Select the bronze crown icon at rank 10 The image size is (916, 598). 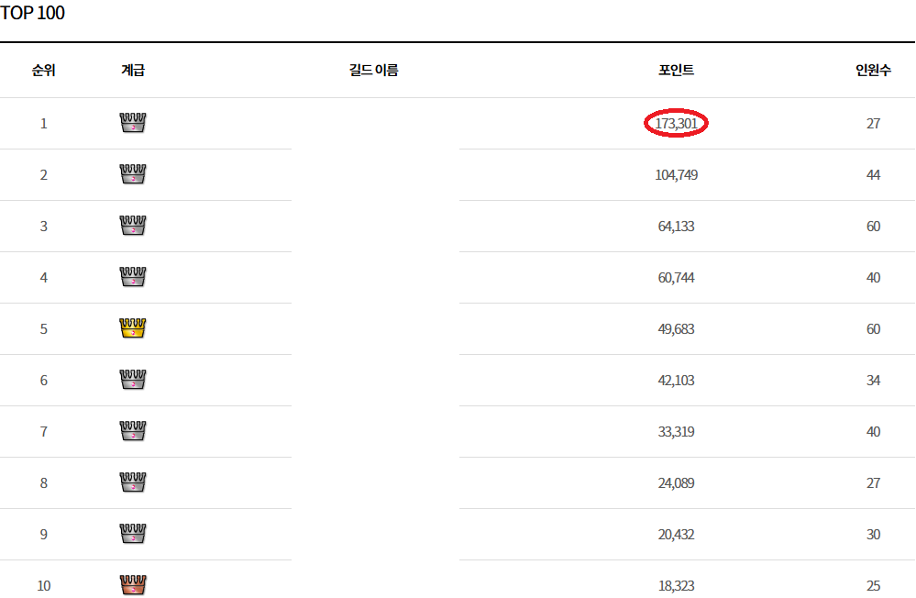tap(133, 585)
